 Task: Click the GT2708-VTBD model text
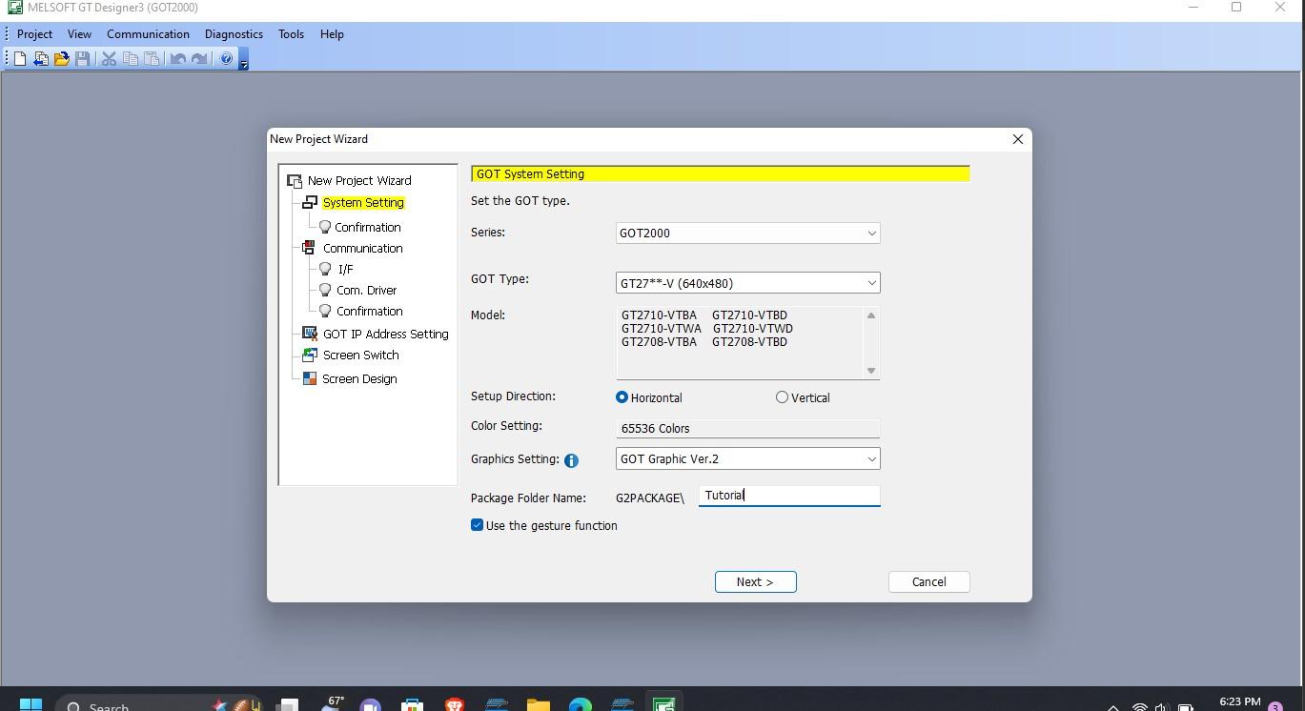coord(749,341)
